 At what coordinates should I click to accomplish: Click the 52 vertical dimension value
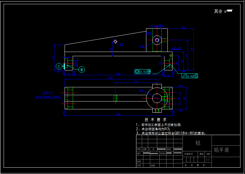(x=186, y=55)
